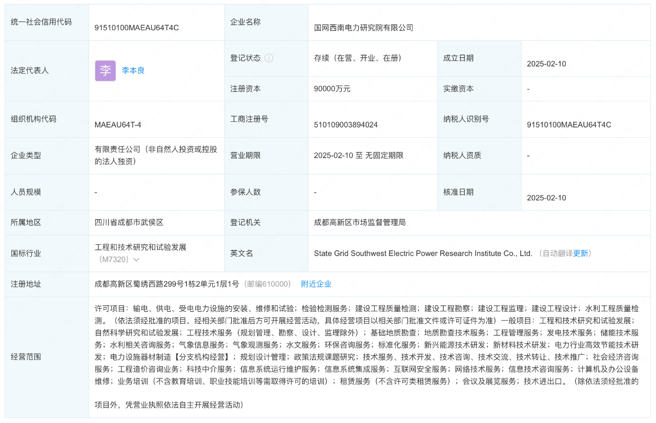The image size is (656, 423).
Task: Click the 邮编610000 postal code text
Action: click(268, 284)
